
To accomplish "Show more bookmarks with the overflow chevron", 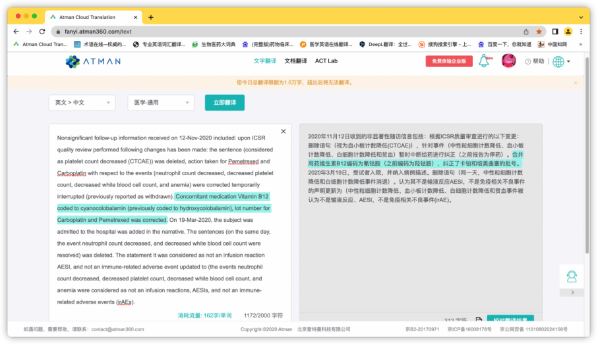I will [580, 44].
